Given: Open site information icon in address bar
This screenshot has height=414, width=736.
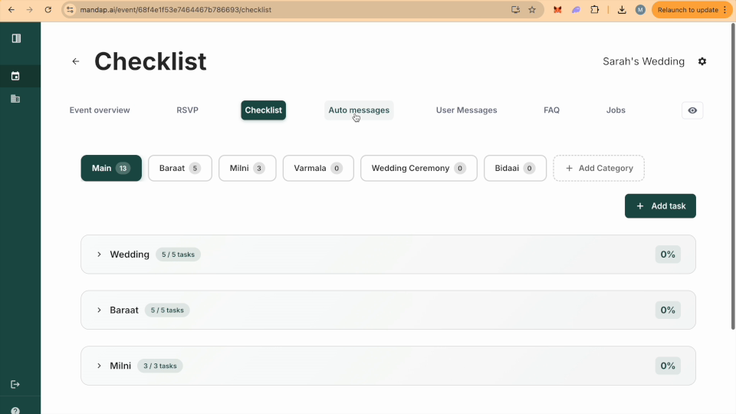Looking at the screenshot, I should (x=70, y=10).
